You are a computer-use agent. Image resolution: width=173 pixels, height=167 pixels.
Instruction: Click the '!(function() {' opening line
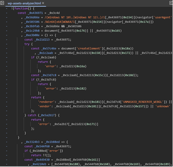coord(23,8)
